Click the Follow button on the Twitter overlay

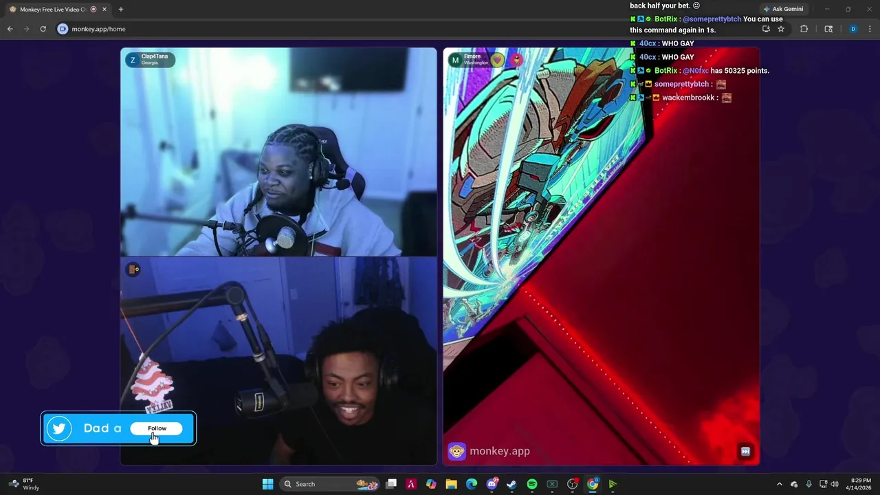157,428
